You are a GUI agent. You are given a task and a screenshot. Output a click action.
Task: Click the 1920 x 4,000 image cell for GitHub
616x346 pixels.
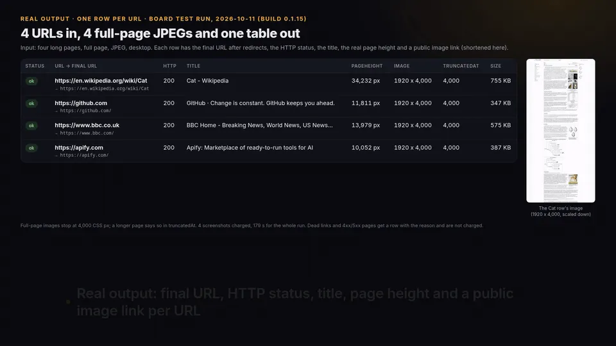tap(413, 103)
